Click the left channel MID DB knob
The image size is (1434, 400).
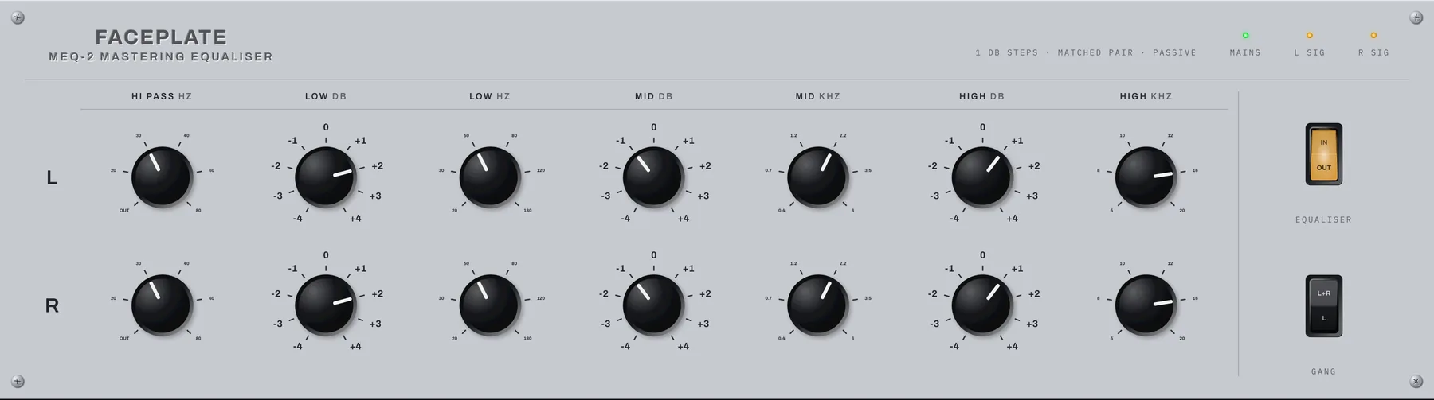click(x=654, y=177)
